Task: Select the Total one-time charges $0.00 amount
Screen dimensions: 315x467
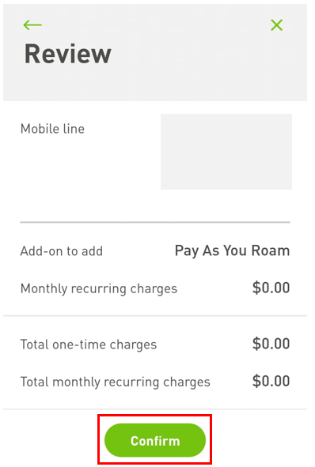Action: click(x=271, y=344)
